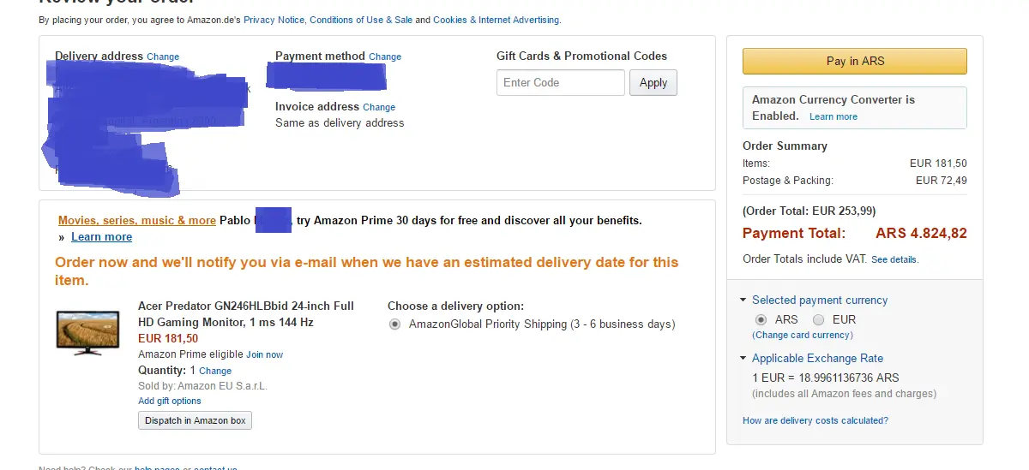Learn more about Amazon Currency Converter
The image size is (1029, 470).
tap(833, 117)
